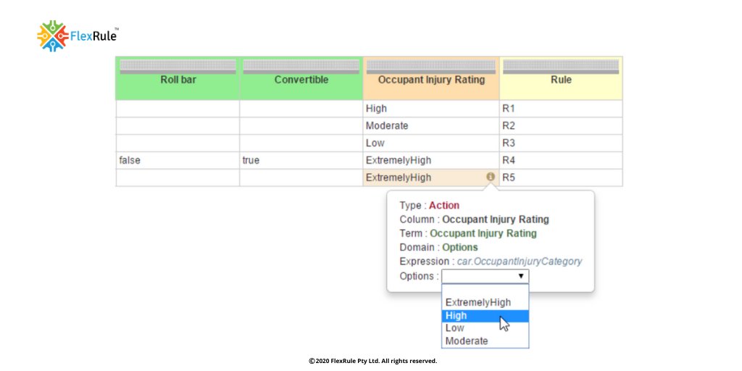Click the R2 rule cell
The height and width of the screenshot is (371, 742).
tap(561, 126)
